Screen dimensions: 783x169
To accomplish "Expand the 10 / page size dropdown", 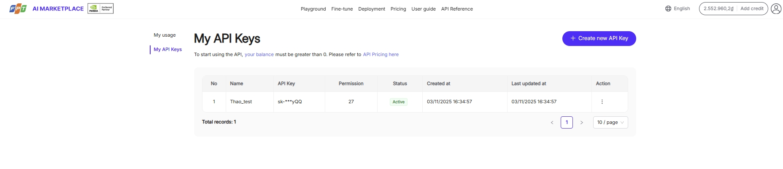I will tap(610, 123).
